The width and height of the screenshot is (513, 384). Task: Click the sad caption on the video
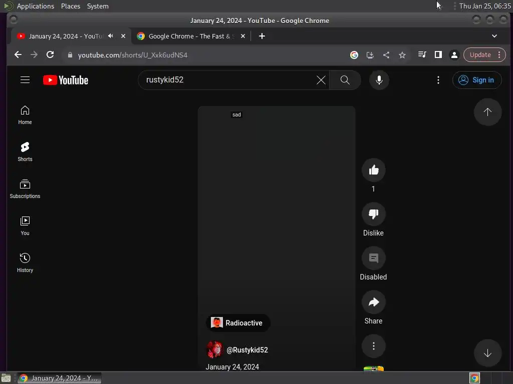236,114
